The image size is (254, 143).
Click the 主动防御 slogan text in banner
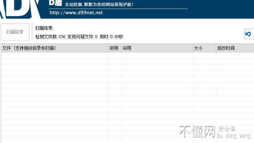99,4
